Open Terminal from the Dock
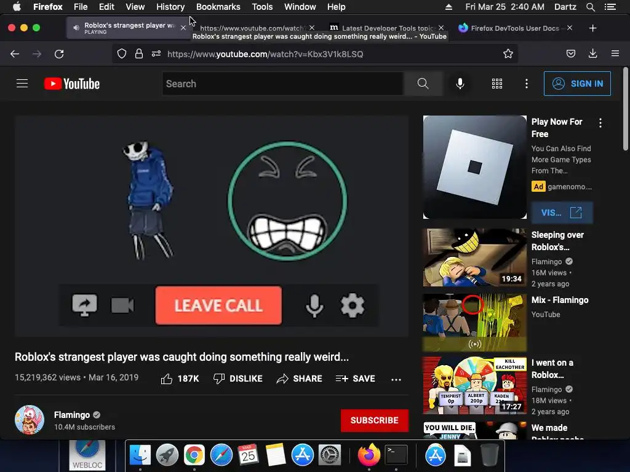630x472 pixels. 396,455
